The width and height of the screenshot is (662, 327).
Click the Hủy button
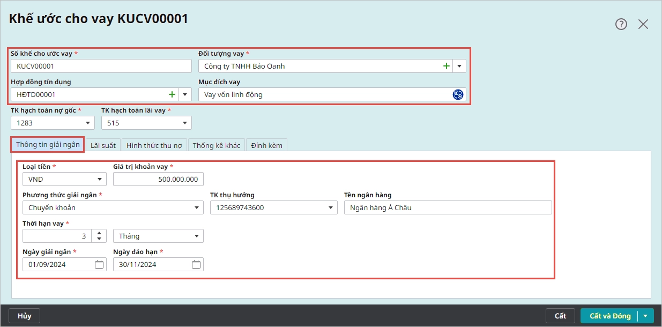click(25, 316)
